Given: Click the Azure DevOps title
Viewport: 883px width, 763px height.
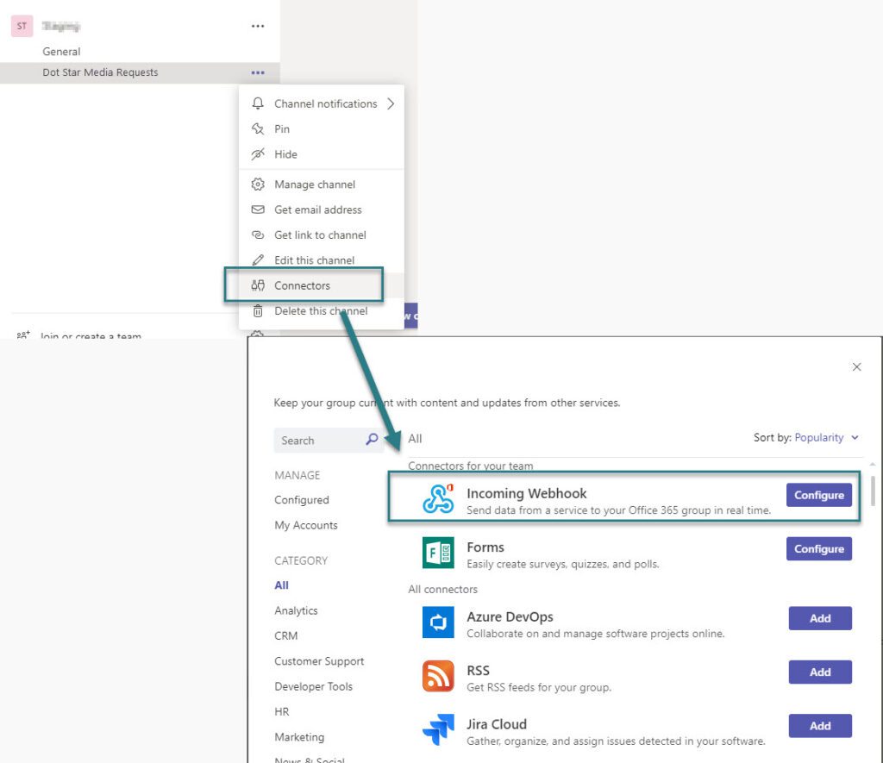Looking at the screenshot, I should click(510, 616).
